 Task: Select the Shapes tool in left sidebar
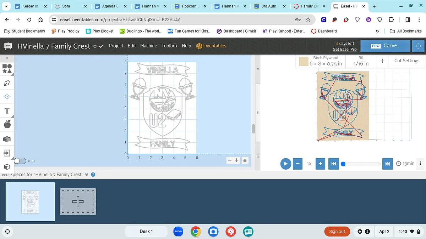click(x=7, y=68)
